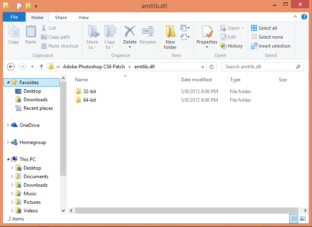The image size is (312, 227).
Task: Open the Customize Quick Access Toolbar dropdown
Action: tap(36, 7)
